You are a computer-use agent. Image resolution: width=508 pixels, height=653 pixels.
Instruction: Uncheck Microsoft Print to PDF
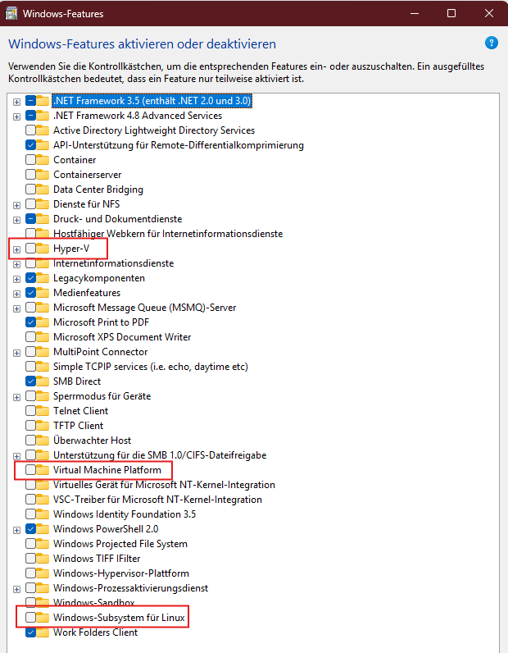(30, 322)
